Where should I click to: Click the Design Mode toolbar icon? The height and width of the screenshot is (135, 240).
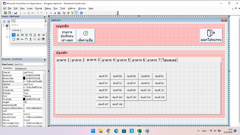(x=59, y=13)
